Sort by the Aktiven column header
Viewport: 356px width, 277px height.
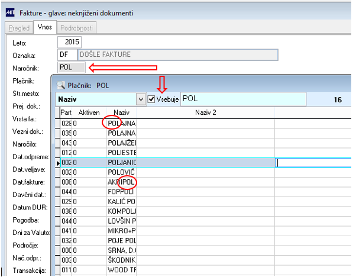coord(89,112)
